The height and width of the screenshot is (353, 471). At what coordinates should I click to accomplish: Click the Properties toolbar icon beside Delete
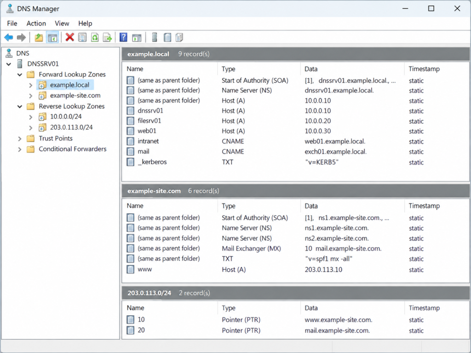click(x=82, y=38)
